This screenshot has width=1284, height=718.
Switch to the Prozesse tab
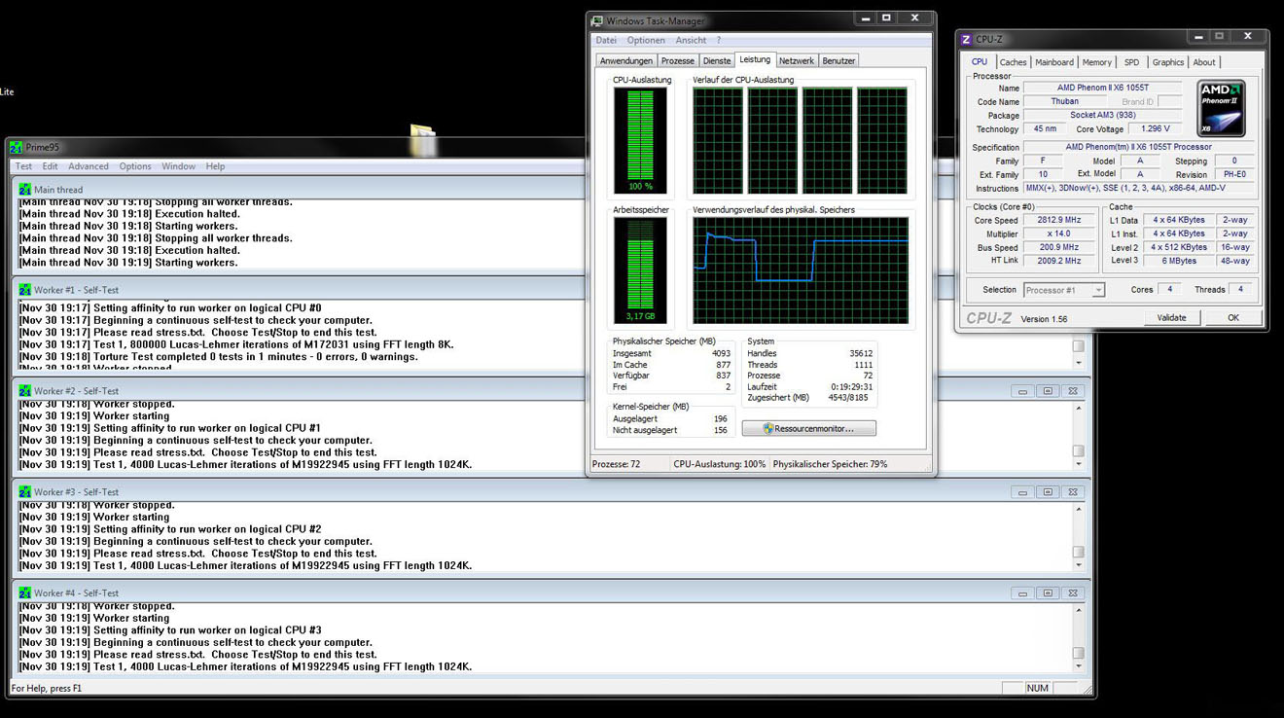coord(678,61)
